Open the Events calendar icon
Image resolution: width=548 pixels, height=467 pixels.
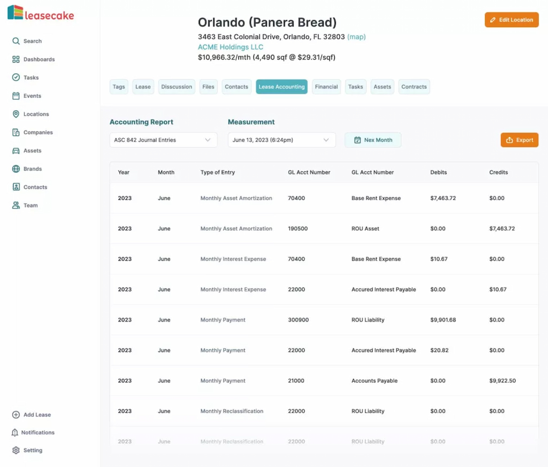[x=16, y=96]
